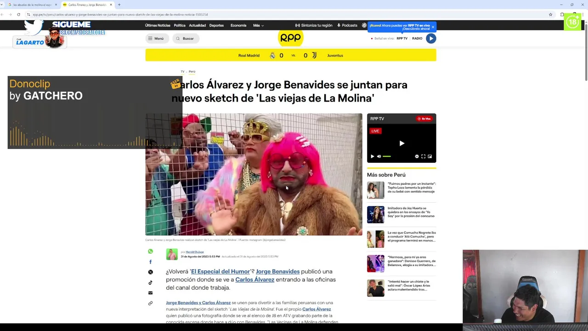Play the RPP TV video center button

(401, 143)
